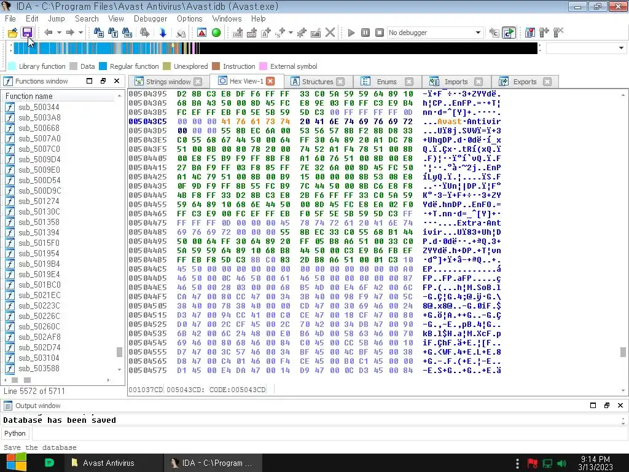Switch to the Imports tab
Viewport: 629px width, 472px height.
pos(456,82)
